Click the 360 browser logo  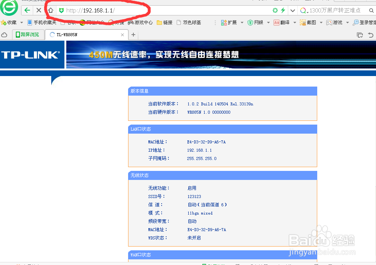coord(9,8)
